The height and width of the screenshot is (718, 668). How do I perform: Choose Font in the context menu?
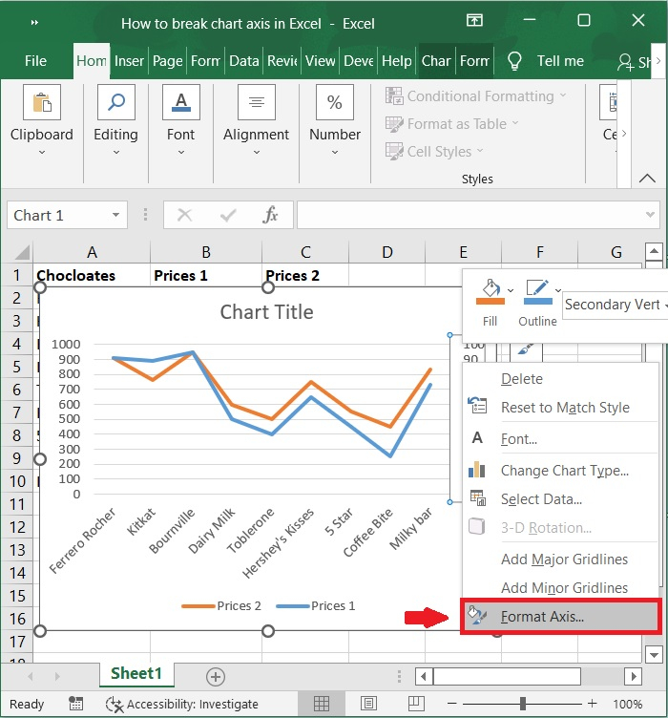[561, 439]
